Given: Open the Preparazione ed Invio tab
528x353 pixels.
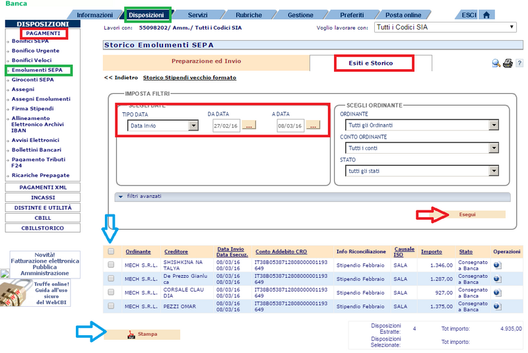Looking at the screenshot, I should 206,61.
